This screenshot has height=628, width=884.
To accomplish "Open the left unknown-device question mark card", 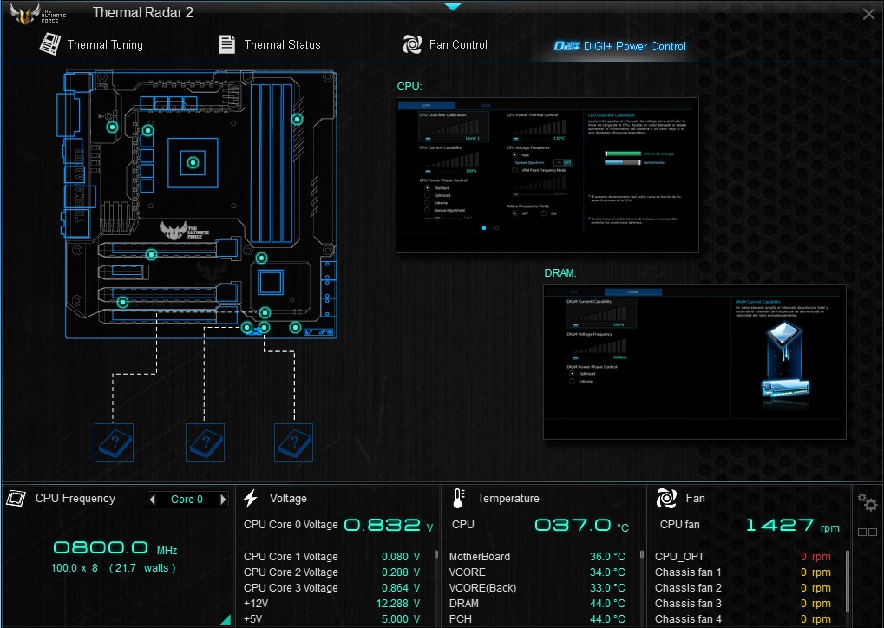I will pos(114,442).
